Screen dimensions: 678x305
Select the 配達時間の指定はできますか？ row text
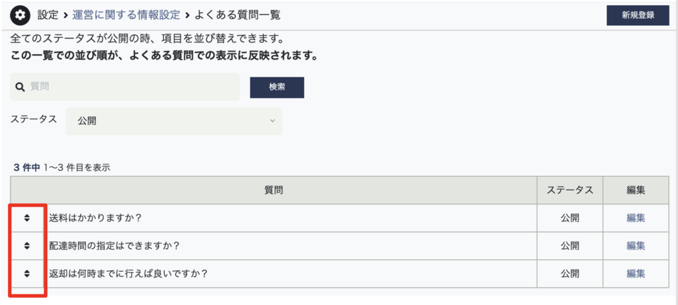click(x=115, y=245)
